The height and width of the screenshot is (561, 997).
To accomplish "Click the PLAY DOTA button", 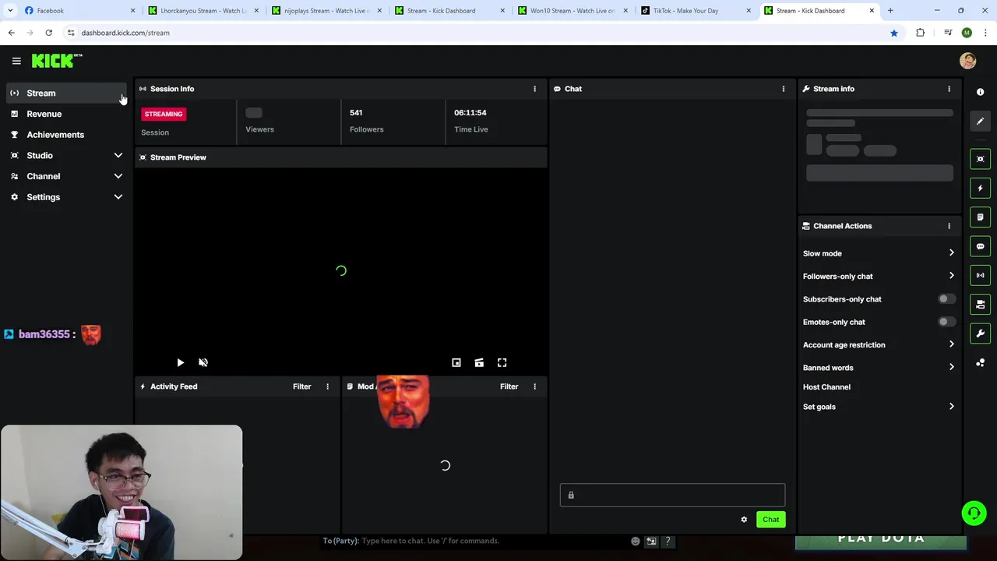I will 881,539.
